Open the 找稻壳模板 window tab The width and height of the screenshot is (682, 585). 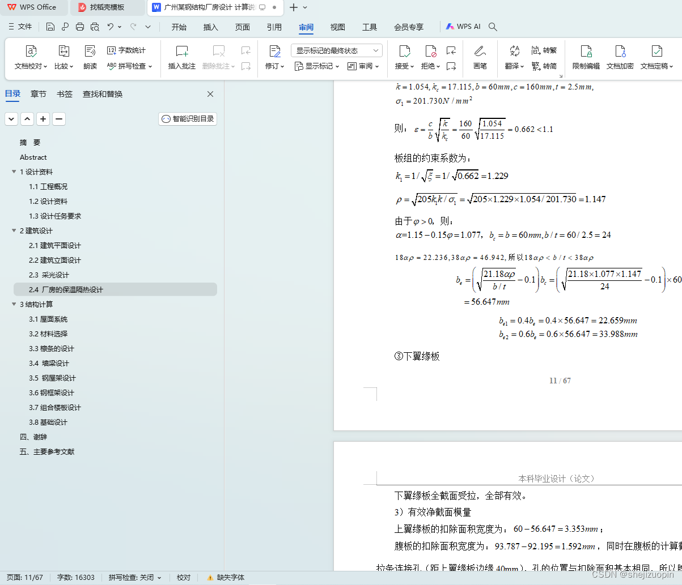[108, 7]
